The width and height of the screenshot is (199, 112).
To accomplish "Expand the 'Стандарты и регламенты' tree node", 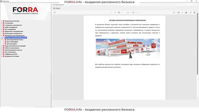I will [x=2, y=25].
